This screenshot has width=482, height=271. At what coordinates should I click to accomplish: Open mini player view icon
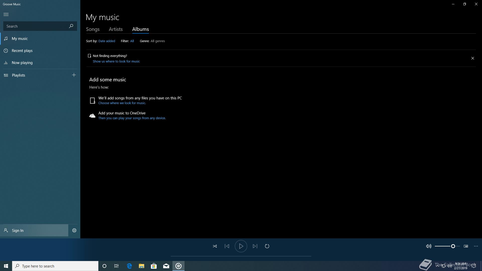(x=466, y=246)
